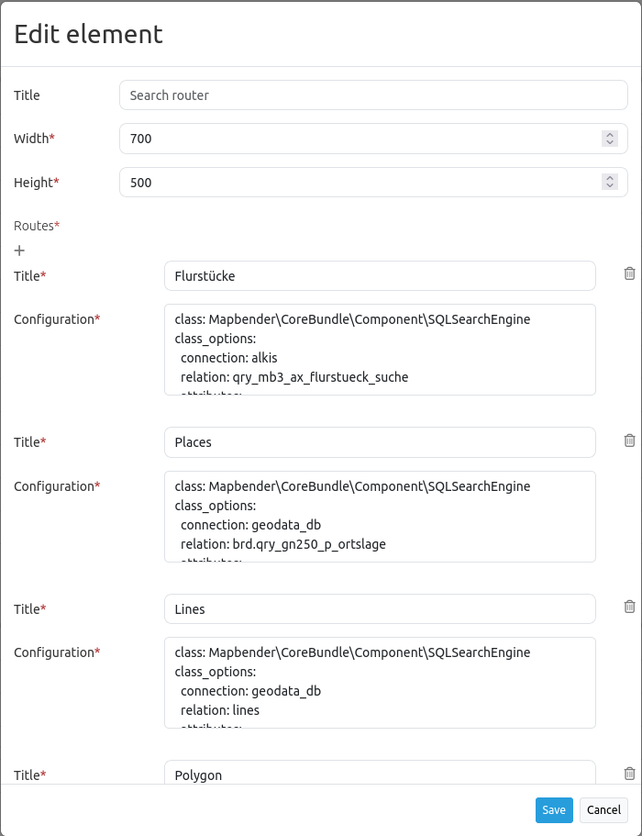Edit the Flurstücke route title field
The height and width of the screenshot is (836, 642).
point(380,275)
